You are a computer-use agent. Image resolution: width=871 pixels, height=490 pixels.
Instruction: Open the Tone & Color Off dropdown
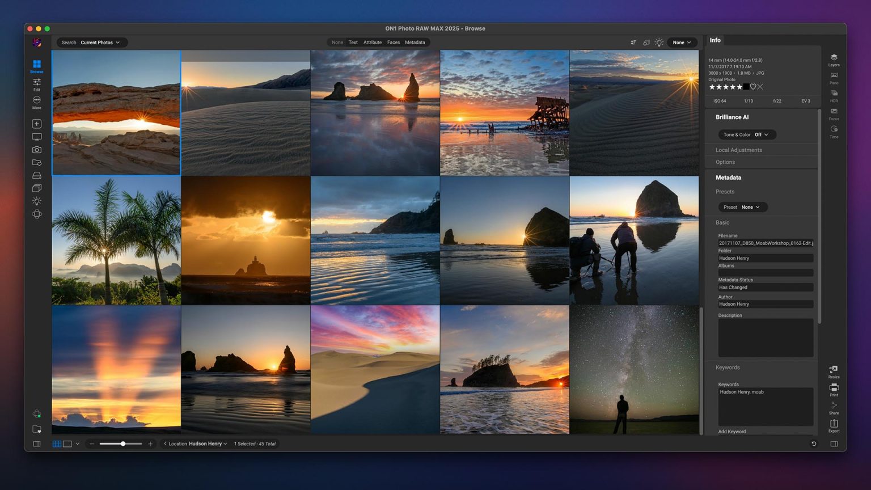(747, 134)
